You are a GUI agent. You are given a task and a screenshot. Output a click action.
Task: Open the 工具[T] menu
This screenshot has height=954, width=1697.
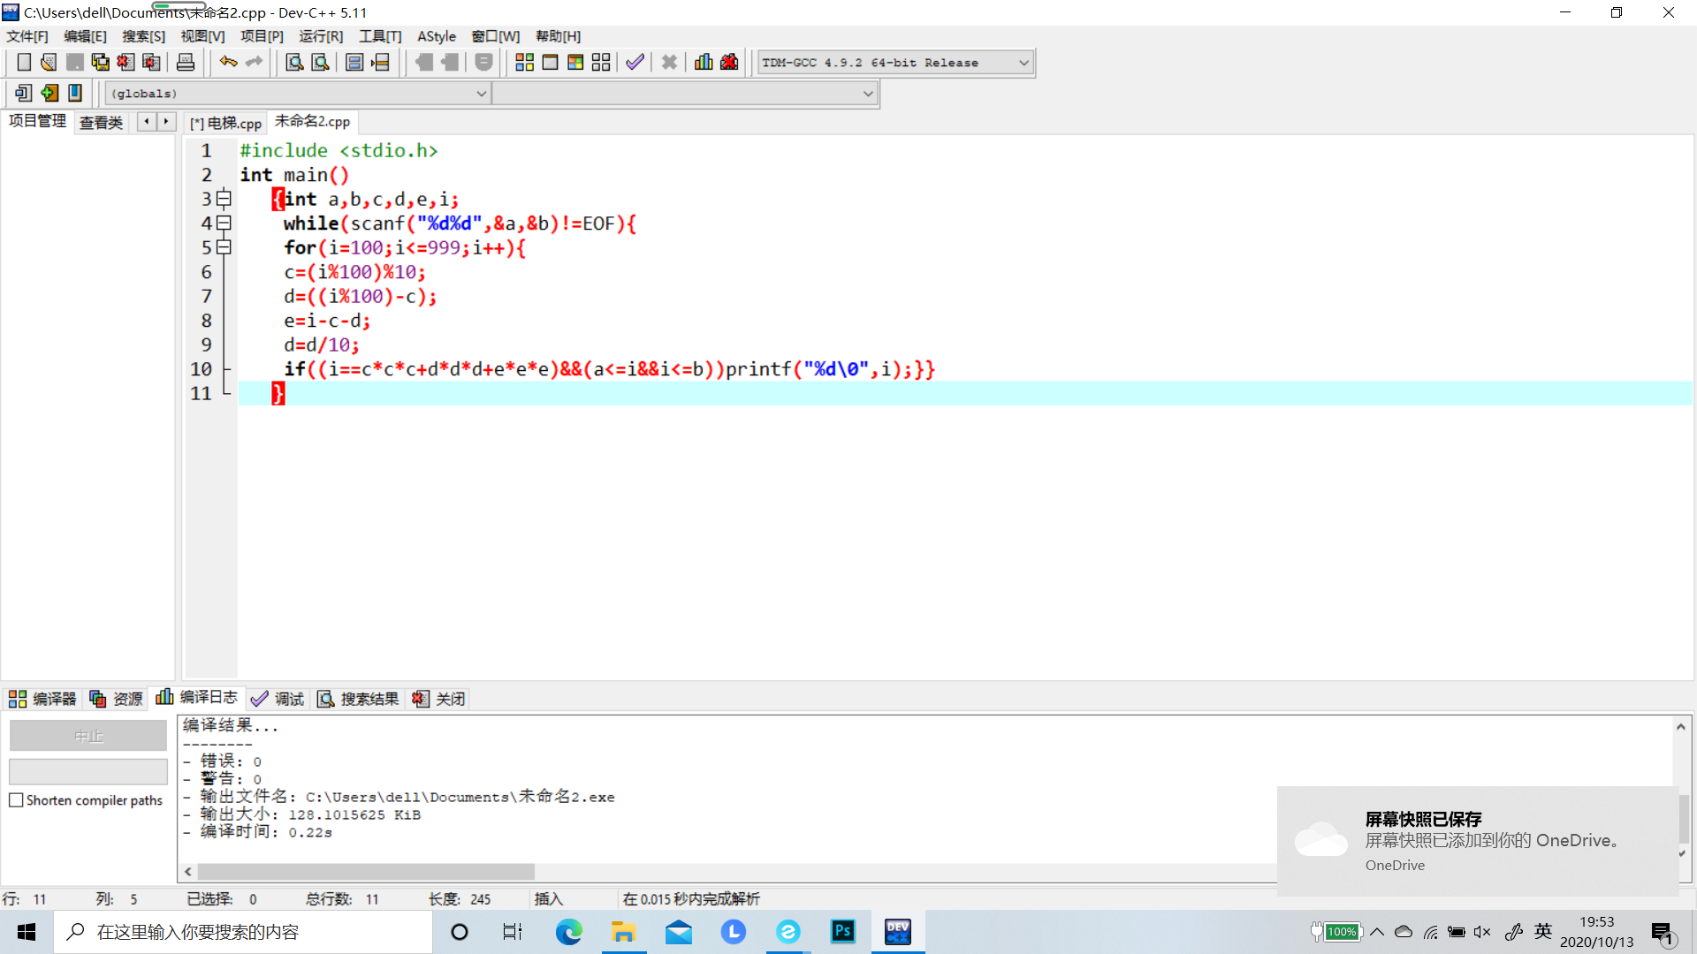(x=380, y=36)
